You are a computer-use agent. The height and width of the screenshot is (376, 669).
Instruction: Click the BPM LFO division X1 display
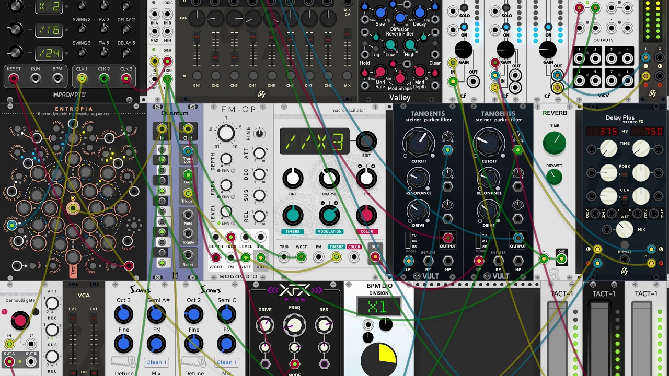pyautogui.click(x=378, y=307)
